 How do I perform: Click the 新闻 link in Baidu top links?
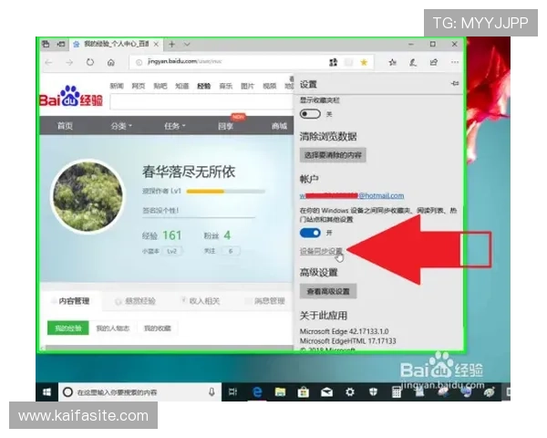tap(117, 86)
